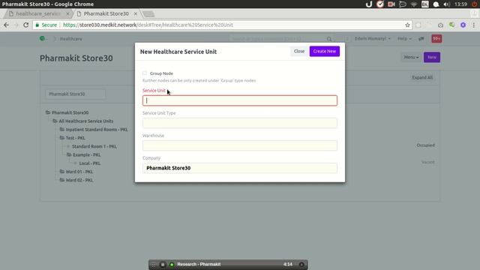Open the 99+ notifications badge

tap(436, 38)
